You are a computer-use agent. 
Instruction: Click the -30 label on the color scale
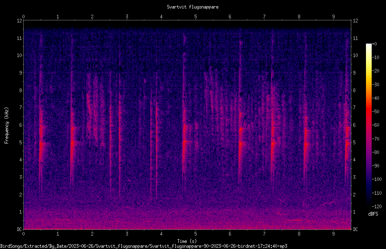pyautogui.click(x=375, y=85)
